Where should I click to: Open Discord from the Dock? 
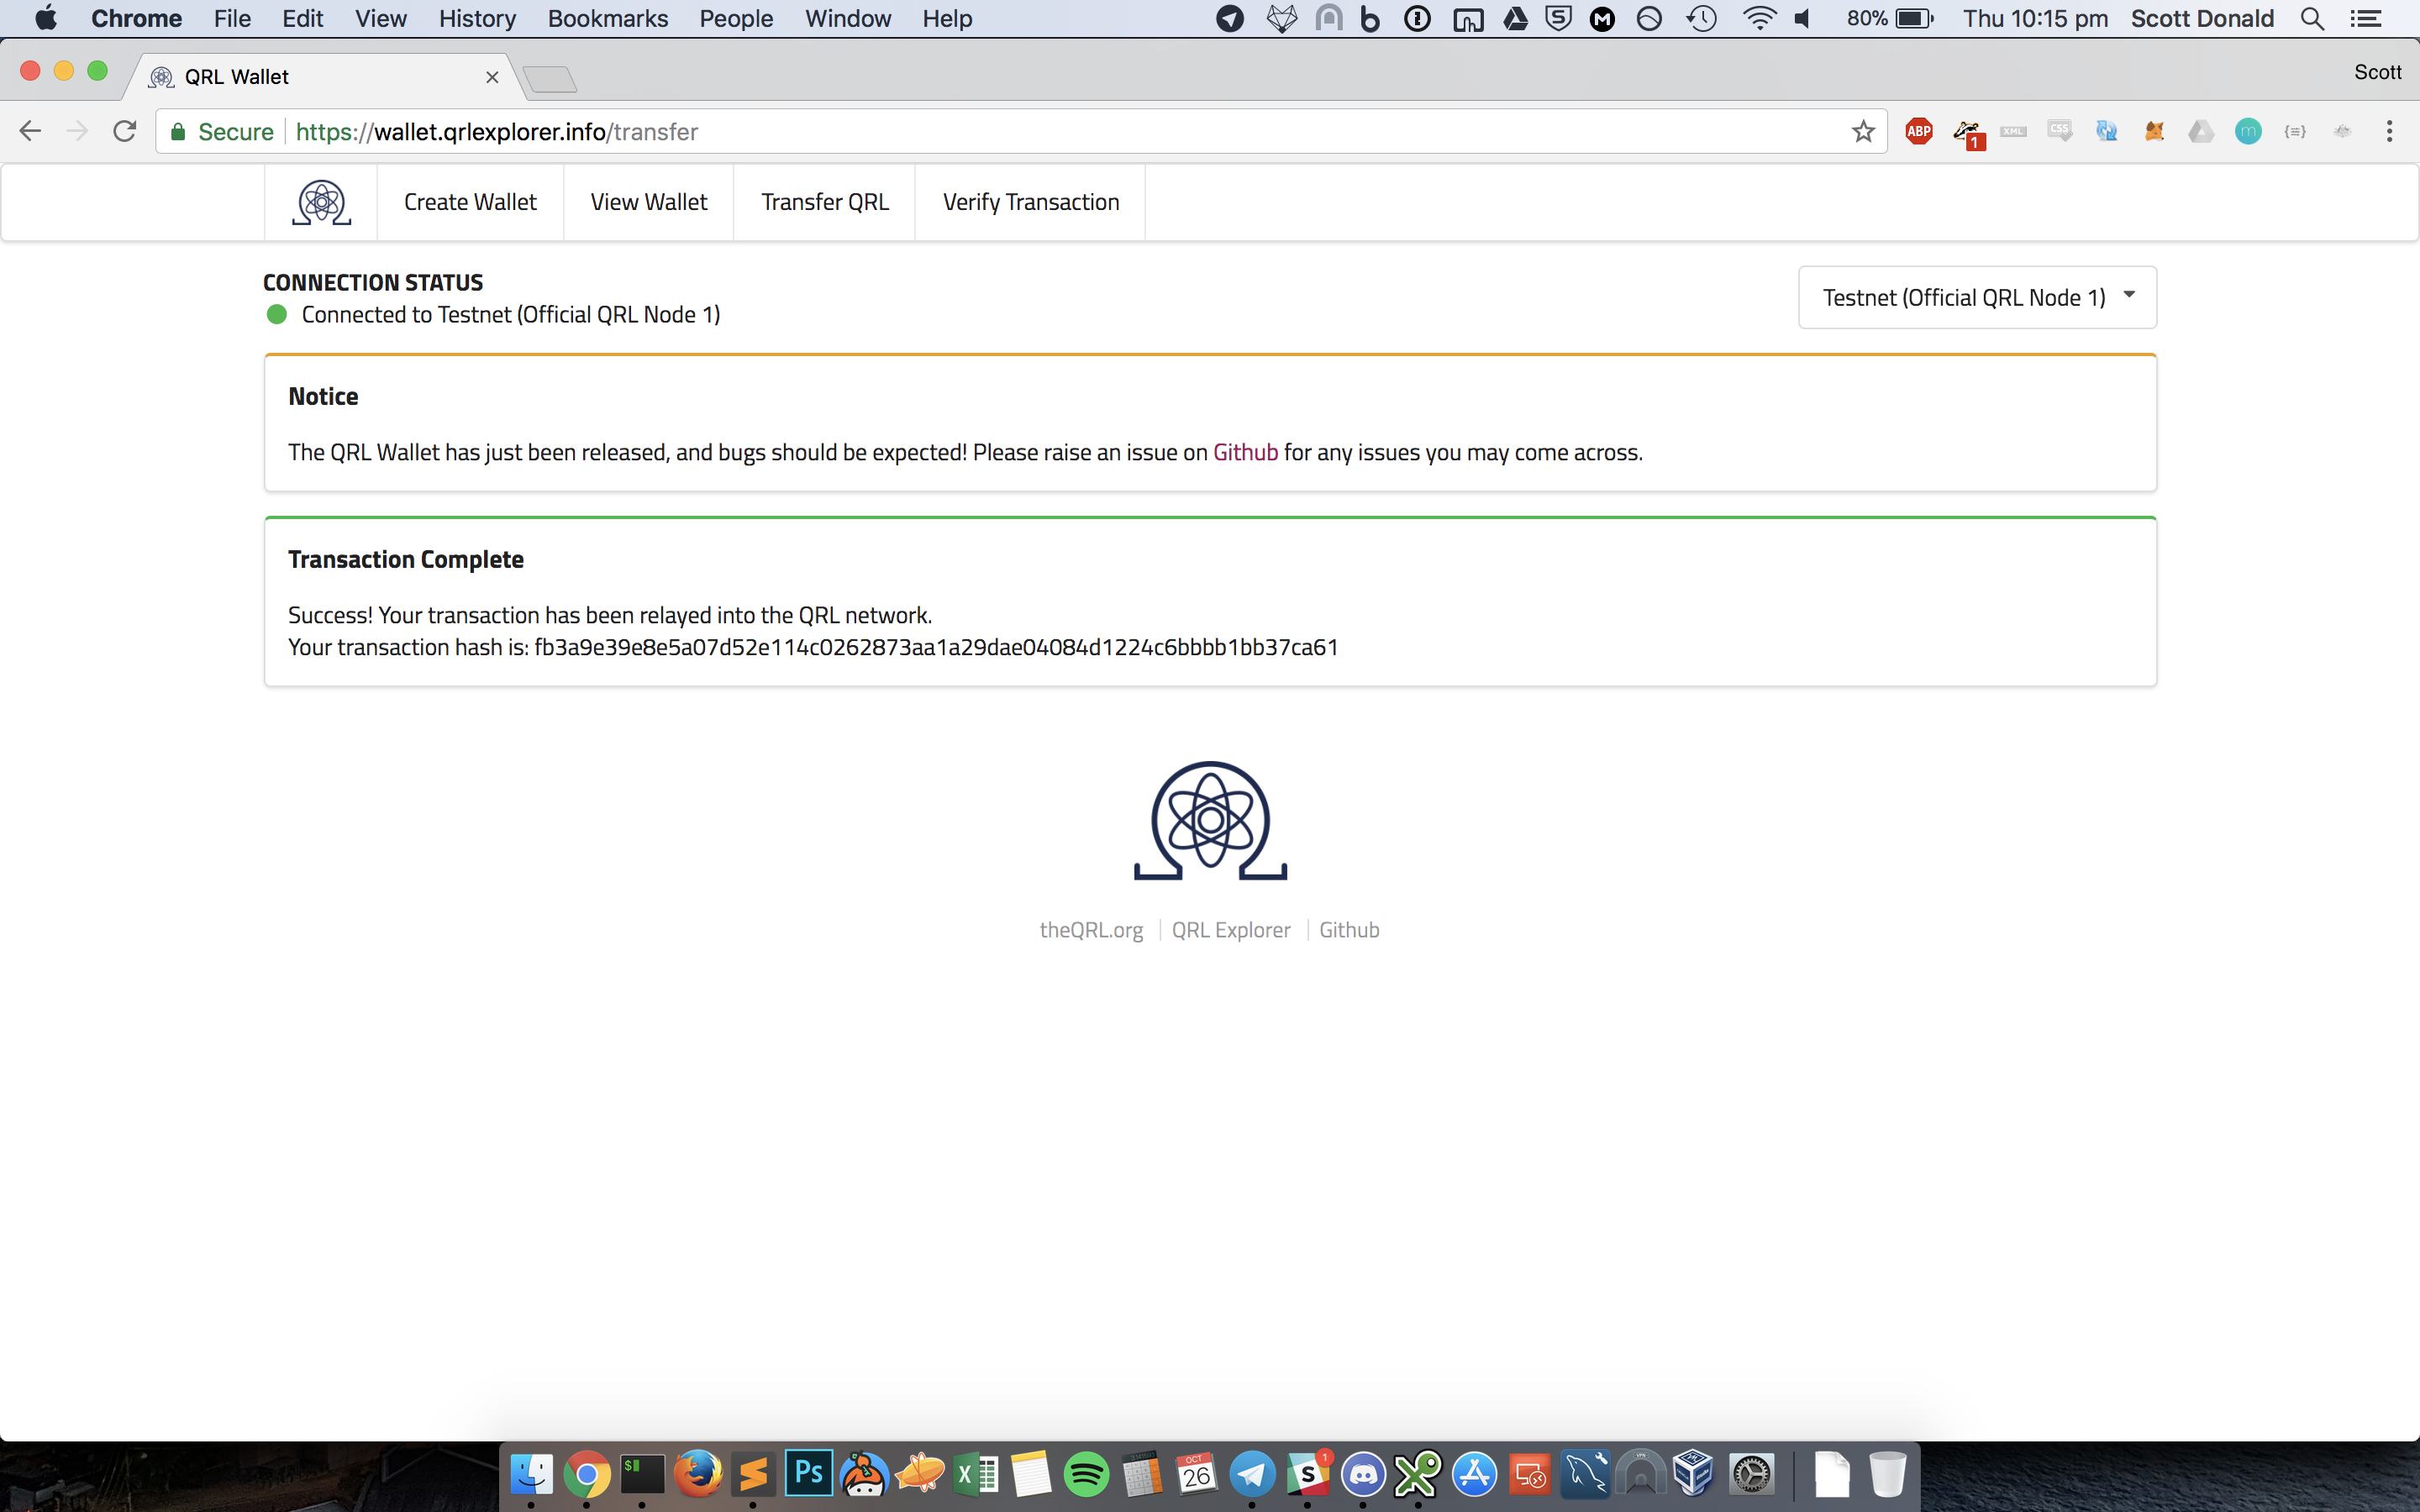pyautogui.click(x=1363, y=1474)
